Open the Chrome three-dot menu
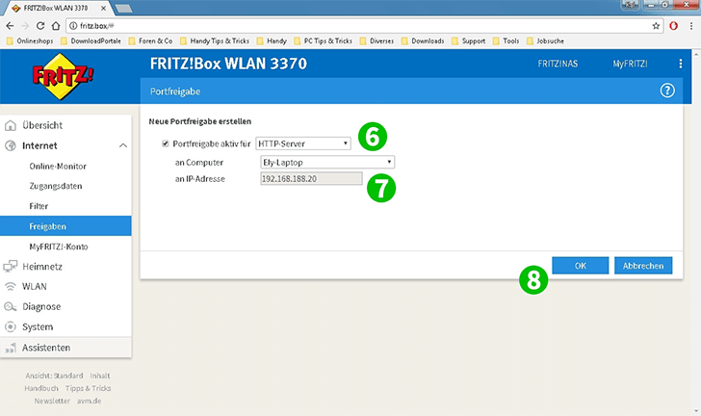Screen dimensions: 701x416 691,26
